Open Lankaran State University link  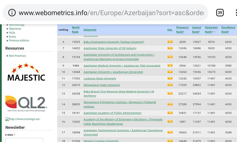click(100, 78)
